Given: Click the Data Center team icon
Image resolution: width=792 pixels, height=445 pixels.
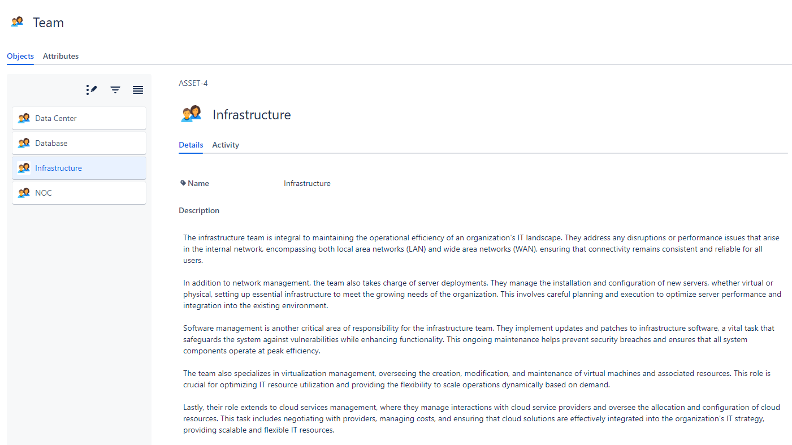Looking at the screenshot, I should coord(24,118).
